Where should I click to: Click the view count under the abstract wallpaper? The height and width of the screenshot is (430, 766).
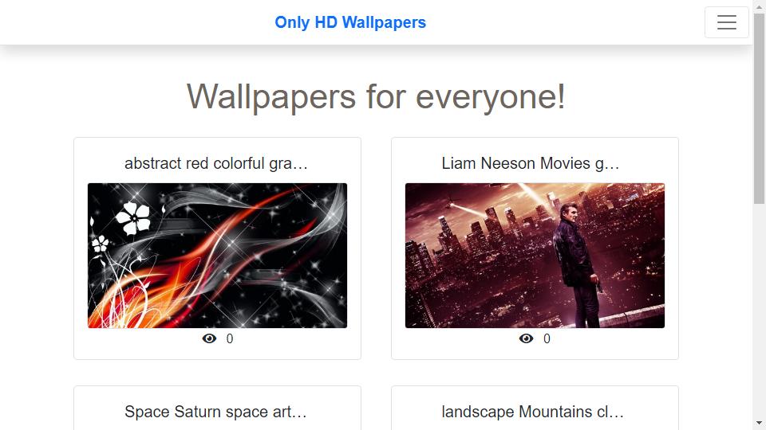[x=230, y=339]
